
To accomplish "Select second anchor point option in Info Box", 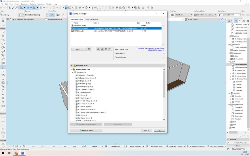I will [x=58, y=15].
